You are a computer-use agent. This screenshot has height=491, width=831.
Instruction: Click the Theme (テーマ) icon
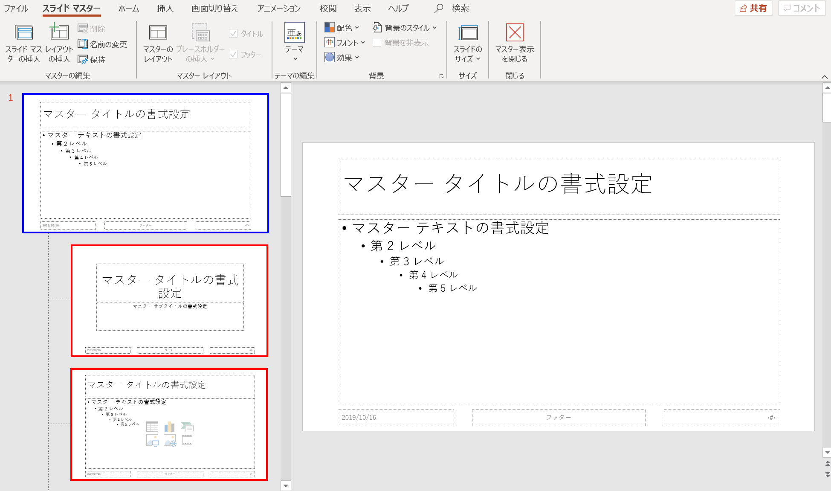pos(295,32)
